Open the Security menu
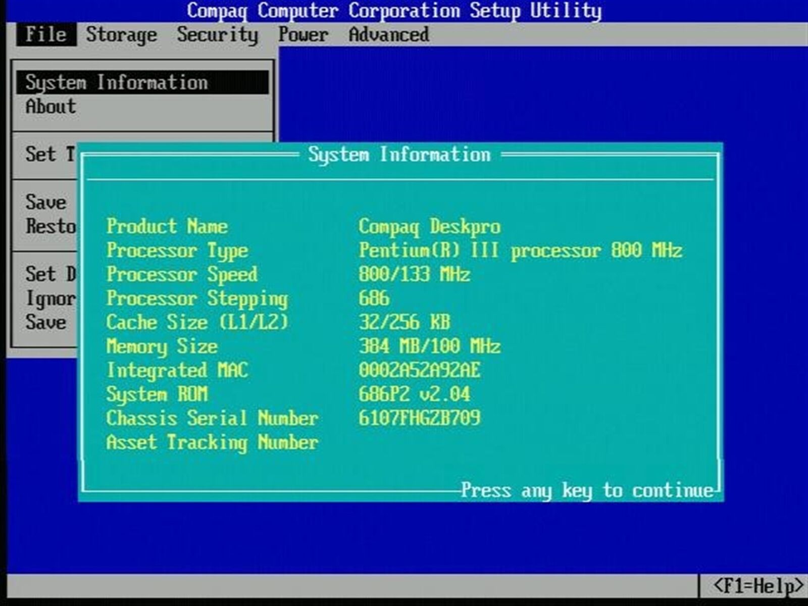Viewport: 808px width, 606px height. [x=217, y=34]
